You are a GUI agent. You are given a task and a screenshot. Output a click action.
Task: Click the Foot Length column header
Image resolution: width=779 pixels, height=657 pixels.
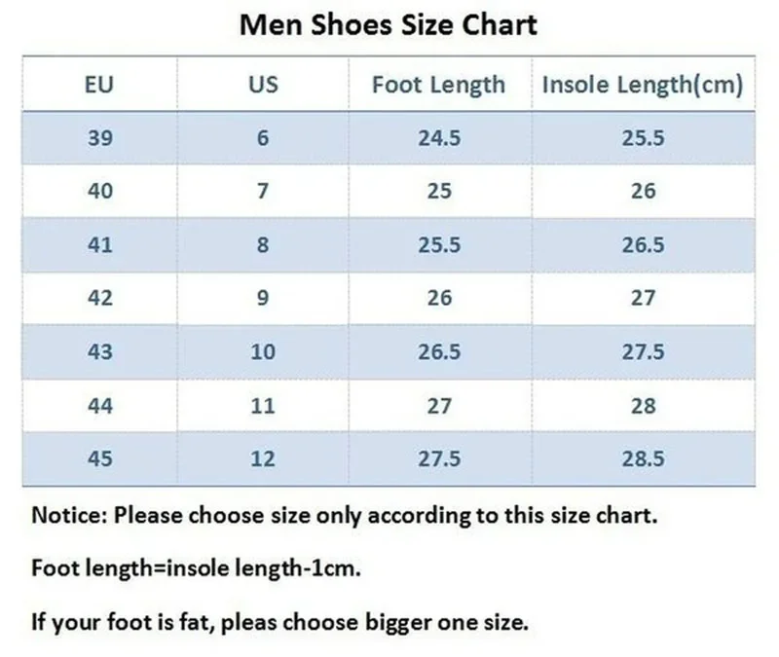pyautogui.click(x=438, y=85)
